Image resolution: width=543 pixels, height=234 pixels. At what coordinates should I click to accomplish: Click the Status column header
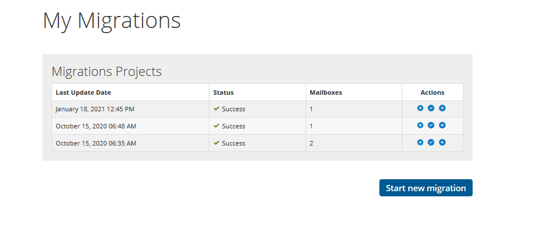coord(223,92)
